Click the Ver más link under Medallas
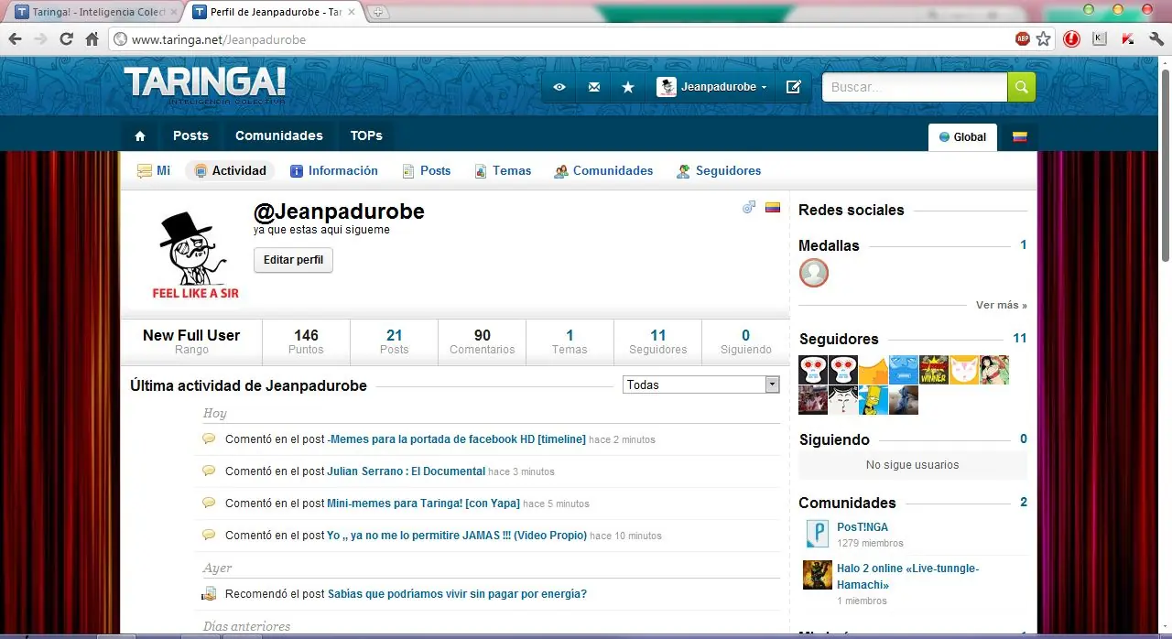The height and width of the screenshot is (639, 1172). click(x=1002, y=305)
